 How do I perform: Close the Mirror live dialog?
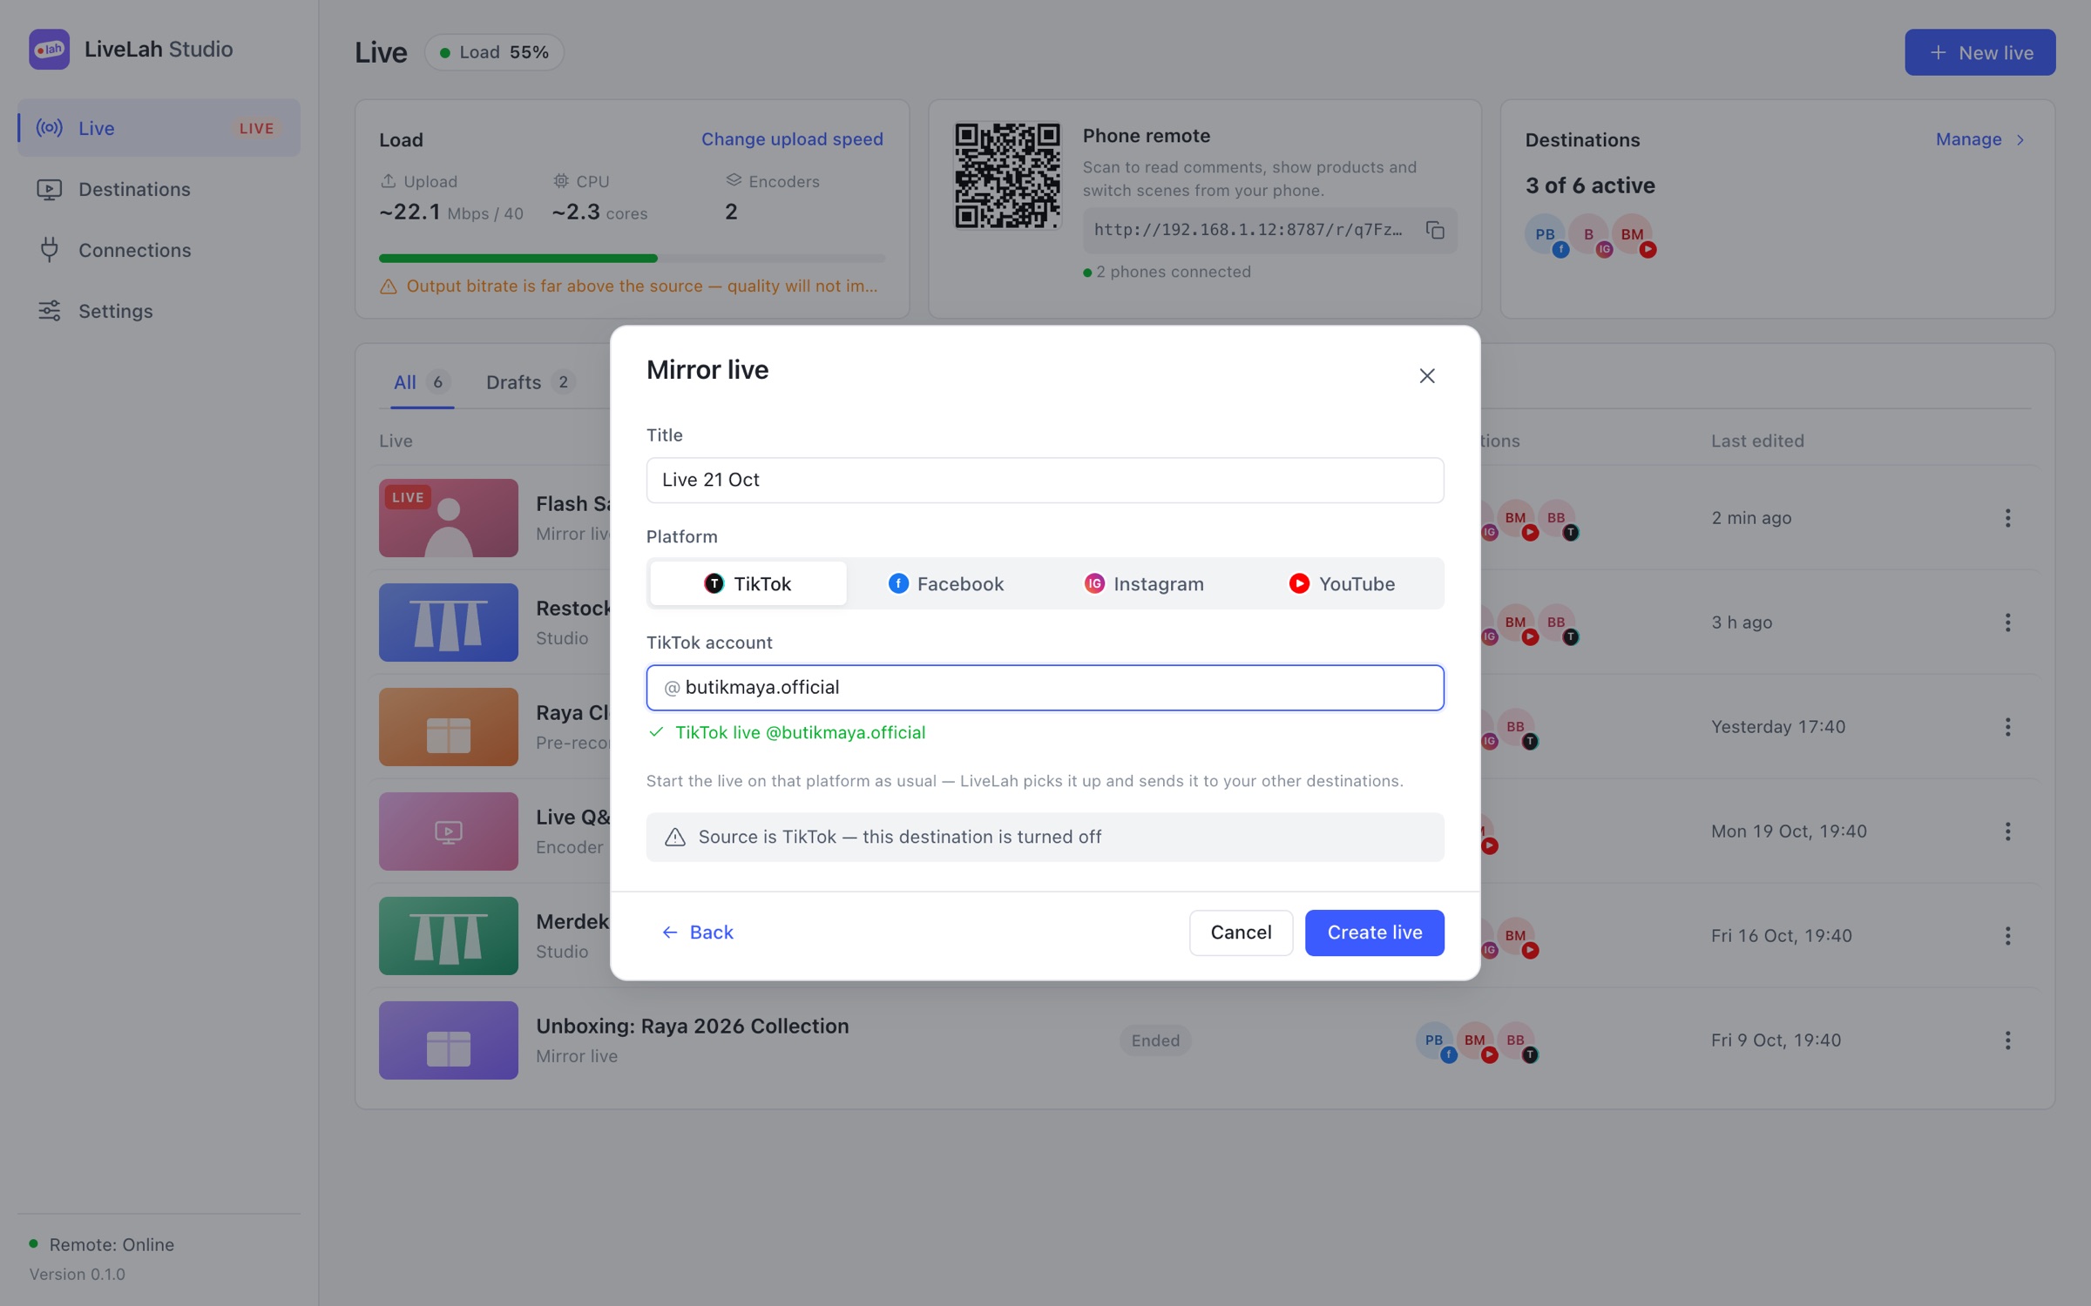coord(1426,375)
